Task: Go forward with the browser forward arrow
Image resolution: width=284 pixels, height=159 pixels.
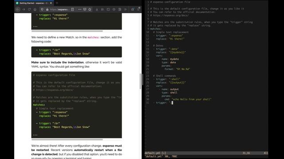Action: [x=24, y=9]
